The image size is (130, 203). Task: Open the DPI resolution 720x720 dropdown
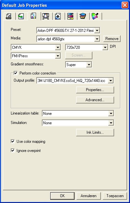[x=105, y=47]
